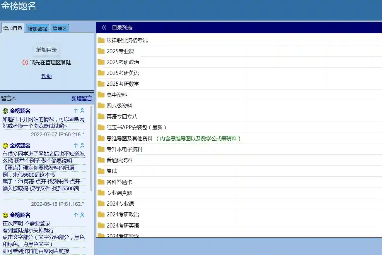Click the user icon on third guestbook message

pyautogui.click(x=82, y=215)
